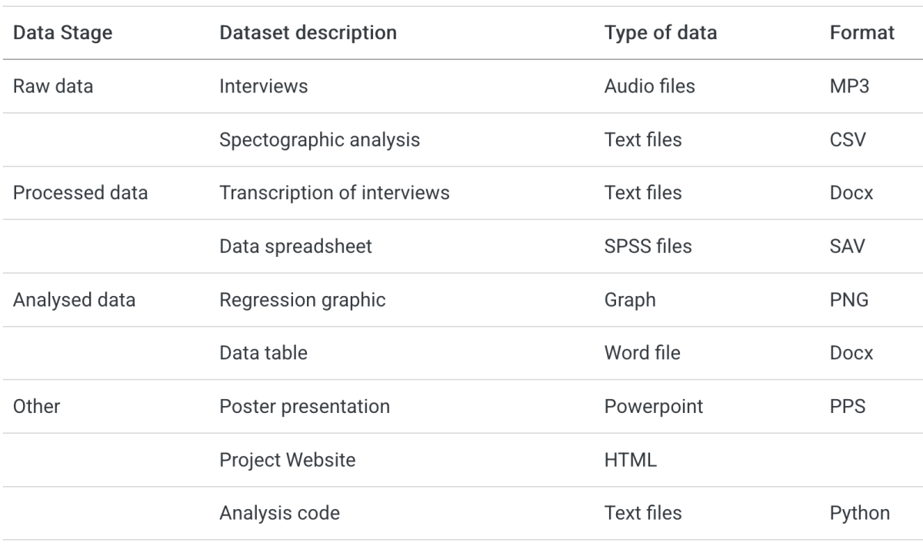Click the Dataset description column header

click(308, 33)
